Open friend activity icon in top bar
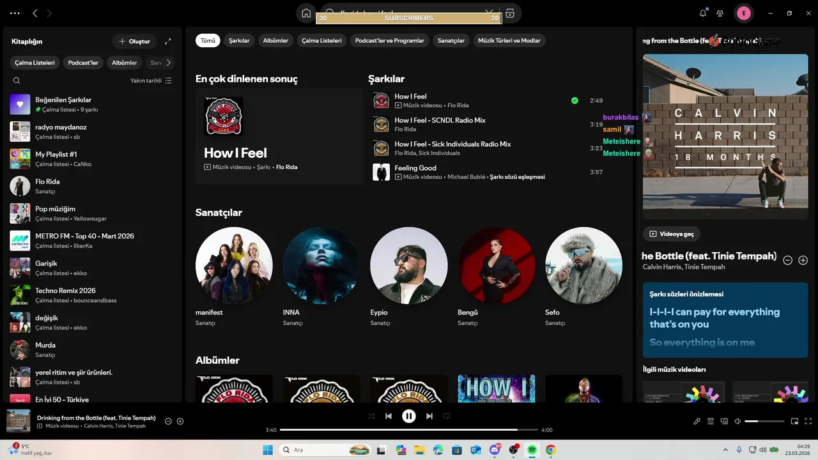This screenshot has height=460, width=818. (x=720, y=13)
